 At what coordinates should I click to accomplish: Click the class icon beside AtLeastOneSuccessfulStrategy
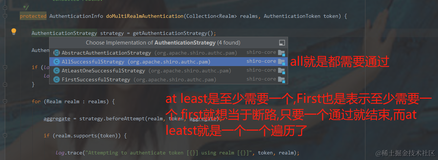[x=57, y=71]
